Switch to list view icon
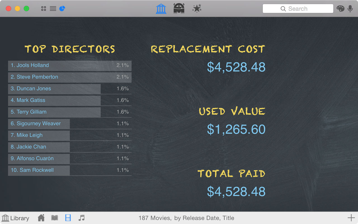Viewport: 358px width, 224px height. pyautogui.click(x=53, y=9)
